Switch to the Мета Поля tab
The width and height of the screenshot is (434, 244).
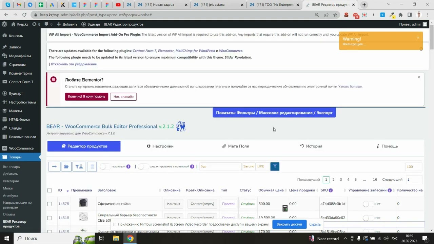pyautogui.click(x=235, y=146)
